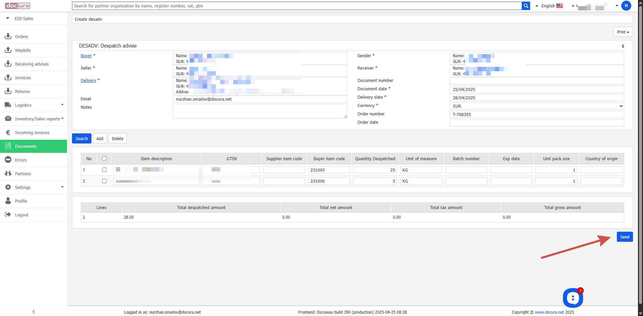The width and height of the screenshot is (643, 316).
Task: Click the Partners binoculars icon
Action: (8, 174)
